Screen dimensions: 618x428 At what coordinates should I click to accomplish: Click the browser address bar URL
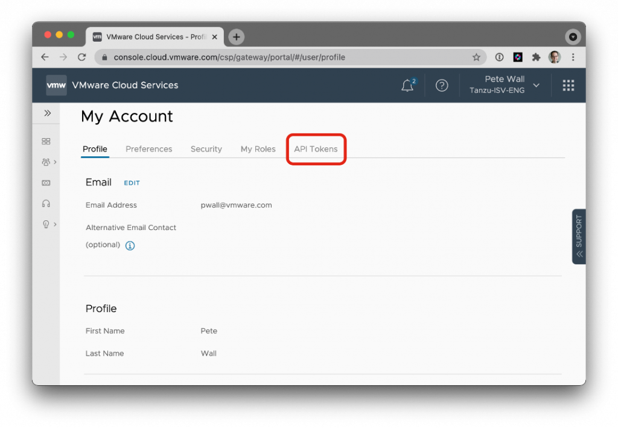[x=229, y=57]
